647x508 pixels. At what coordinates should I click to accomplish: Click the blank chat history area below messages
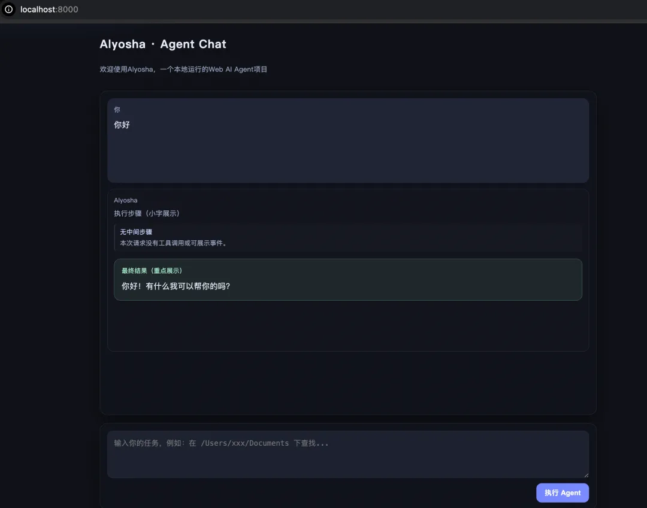[347, 382]
